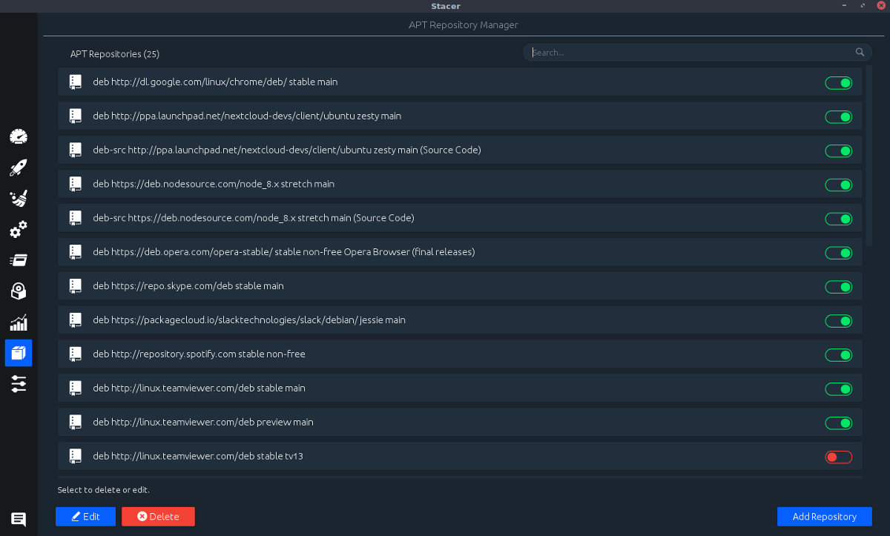Disable teamviewer deb preview main switch
The height and width of the screenshot is (536, 890).
point(838,423)
